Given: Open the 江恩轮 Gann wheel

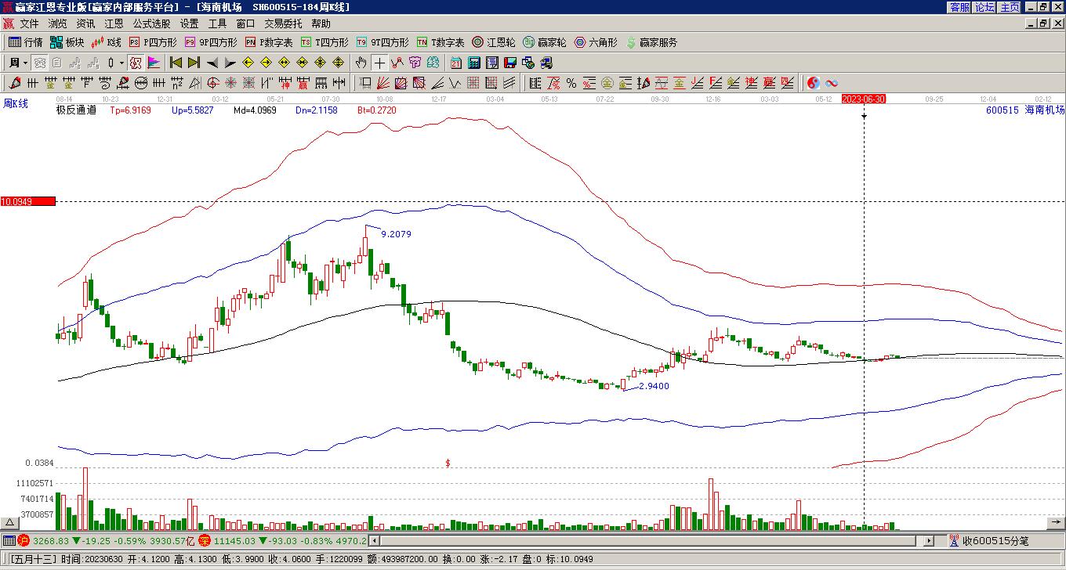Looking at the screenshot, I should [494, 42].
